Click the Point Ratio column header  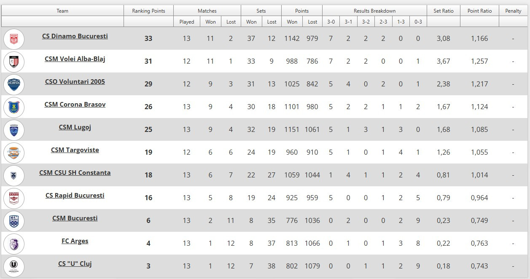(x=479, y=11)
